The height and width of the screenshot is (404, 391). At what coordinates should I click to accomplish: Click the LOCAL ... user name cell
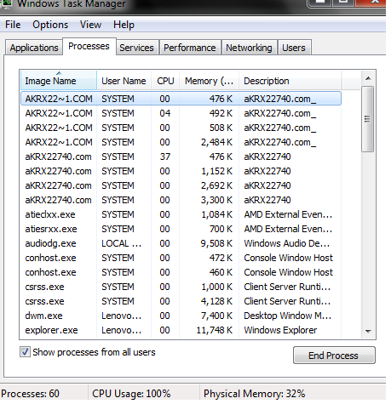121,243
